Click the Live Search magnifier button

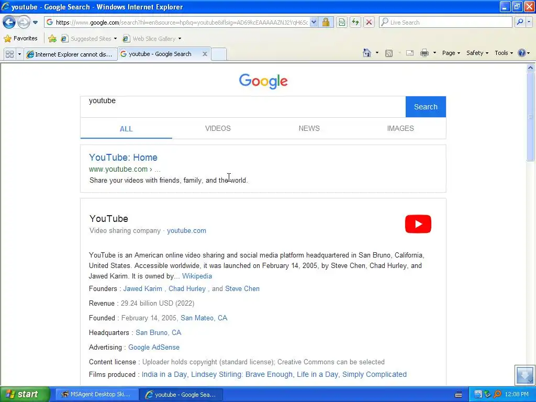coord(520,23)
